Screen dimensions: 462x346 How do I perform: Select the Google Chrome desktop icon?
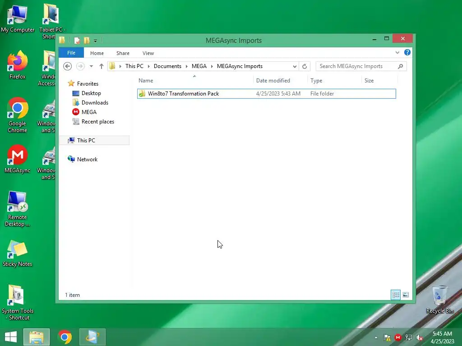click(18, 115)
